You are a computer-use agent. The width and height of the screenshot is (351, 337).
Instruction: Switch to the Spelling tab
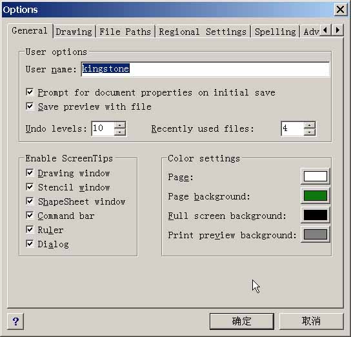(x=276, y=32)
